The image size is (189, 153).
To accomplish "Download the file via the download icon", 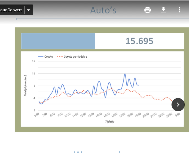I will click(x=164, y=10).
